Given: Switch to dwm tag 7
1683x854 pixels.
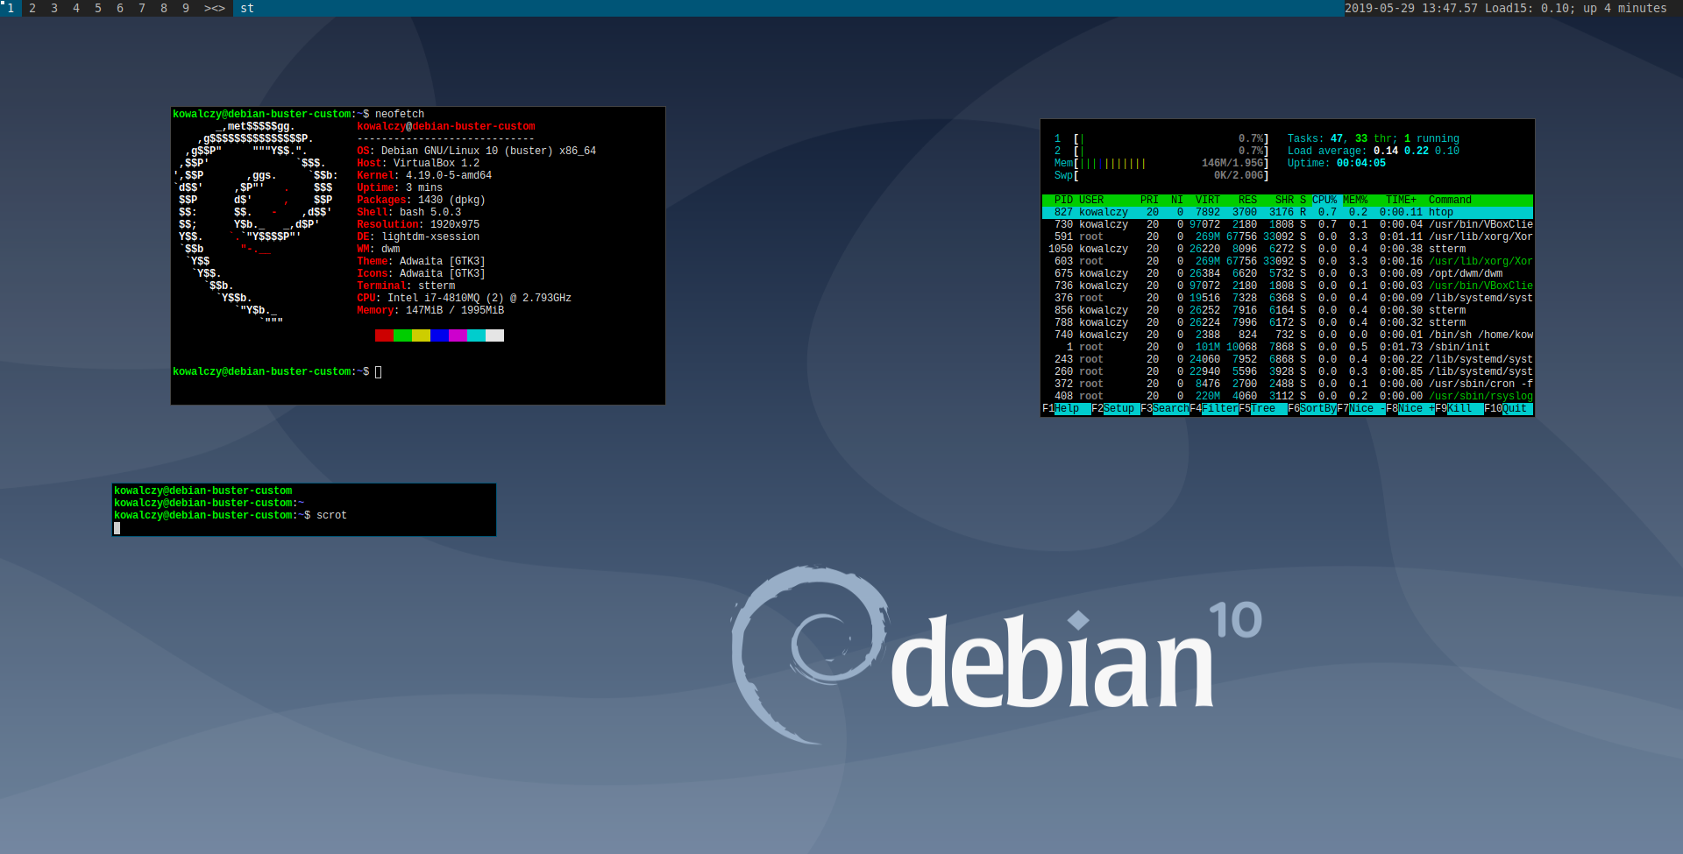Looking at the screenshot, I should pyautogui.click(x=142, y=8).
